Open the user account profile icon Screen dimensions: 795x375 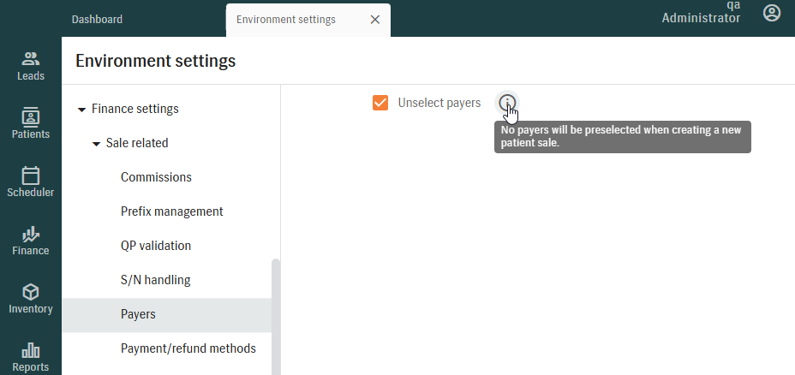pyautogui.click(x=772, y=13)
